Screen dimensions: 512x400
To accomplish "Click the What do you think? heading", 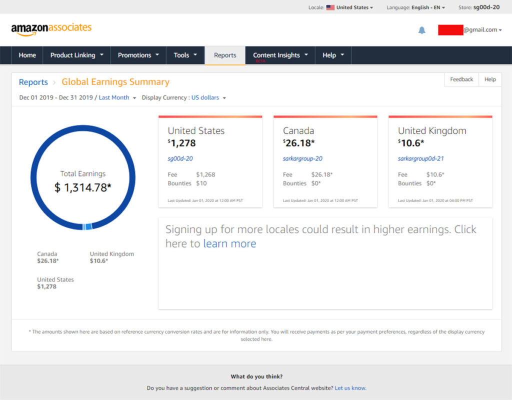I will (256, 376).
